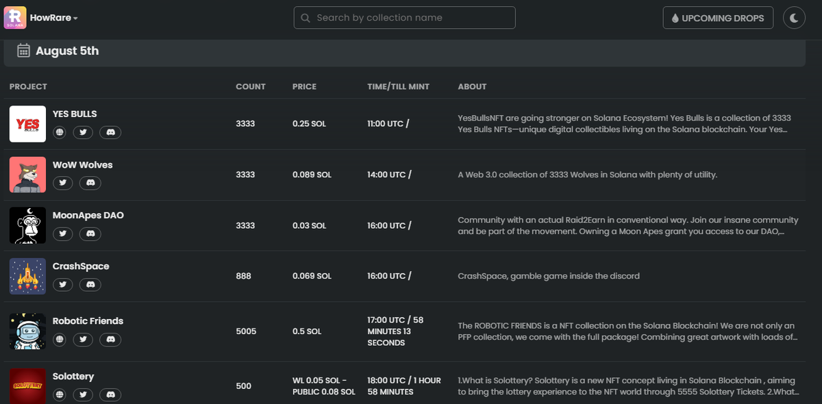Click the PROJECT column header
Viewport: 822px width, 404px height.
pyautogui.click(x=28, y=86)
